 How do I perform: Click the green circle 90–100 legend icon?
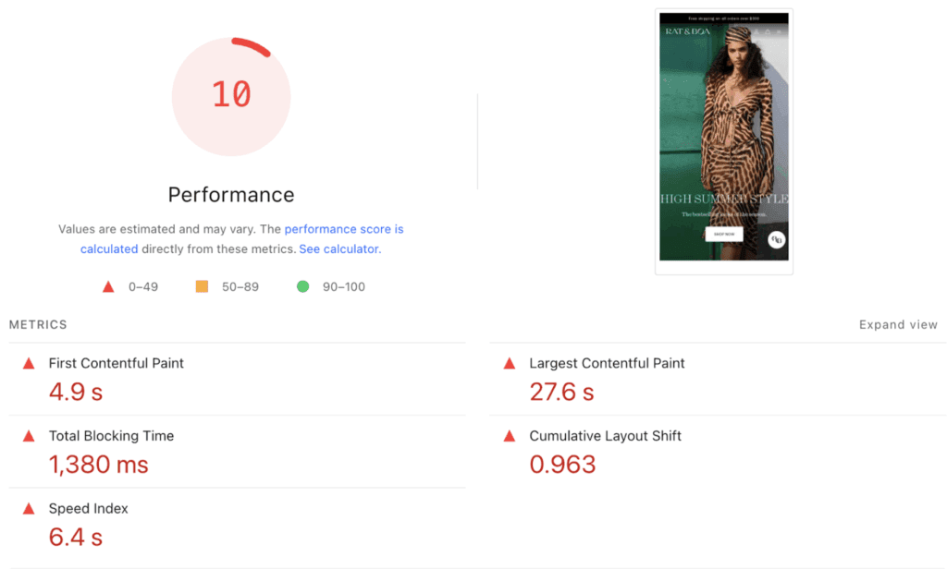[302, 287]
